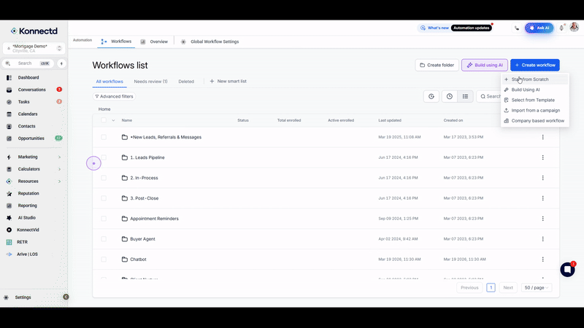The height and width of the screenshot is (328, 584).
Task: Select Start from Scratch in the menu
Action: (535, 79)
